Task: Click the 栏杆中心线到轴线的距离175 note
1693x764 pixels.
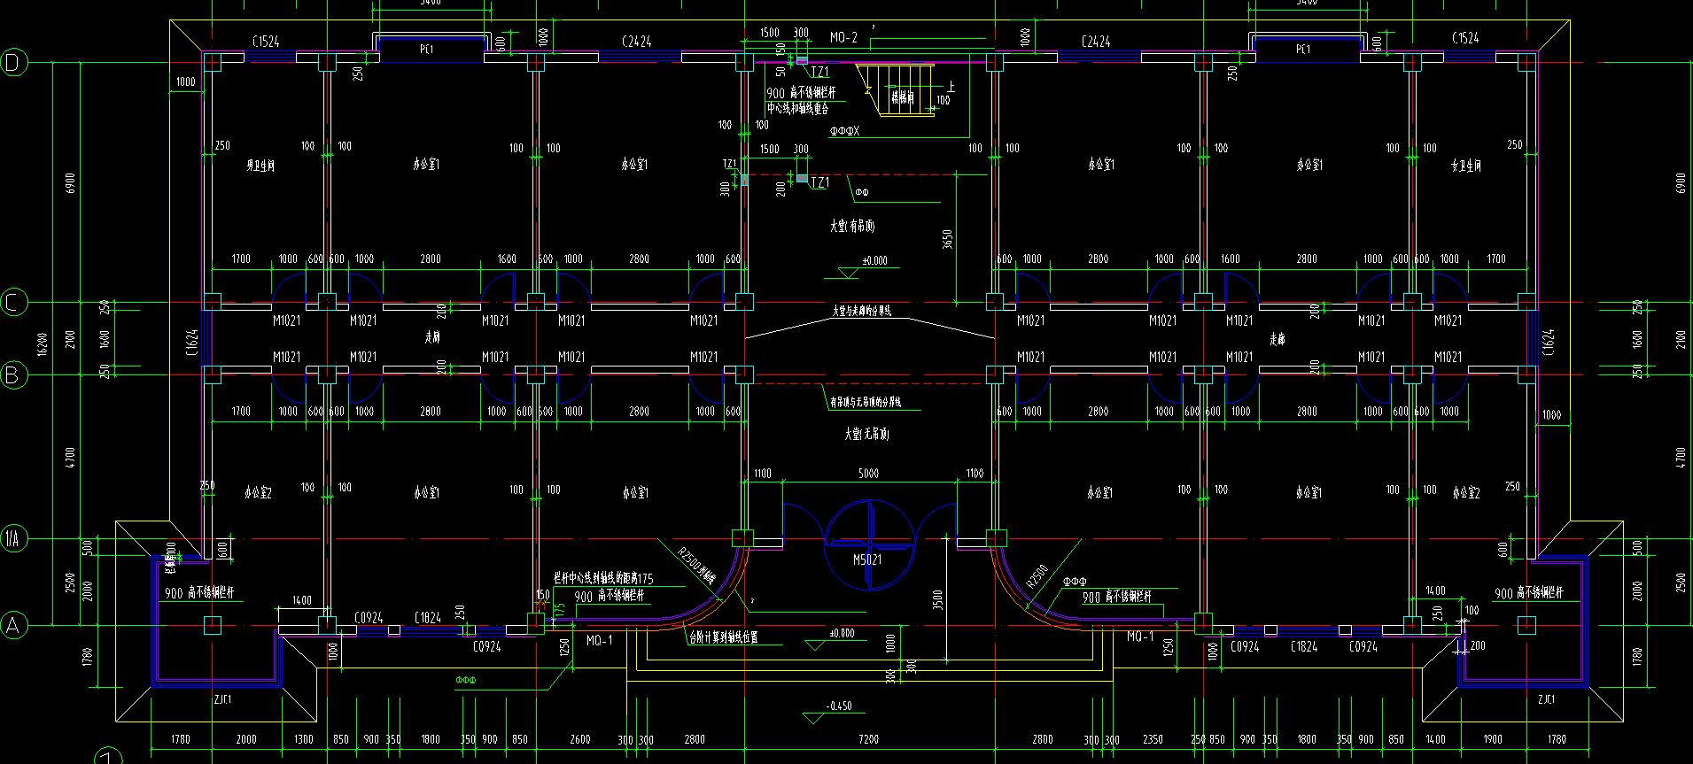Action: [x=603, y=578]
